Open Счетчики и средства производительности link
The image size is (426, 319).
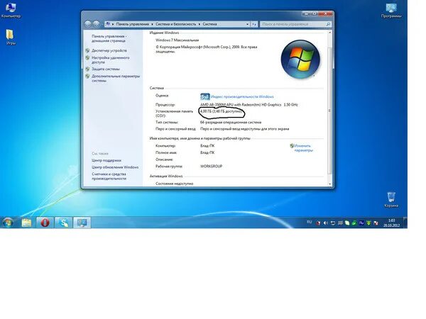(109, 177)
